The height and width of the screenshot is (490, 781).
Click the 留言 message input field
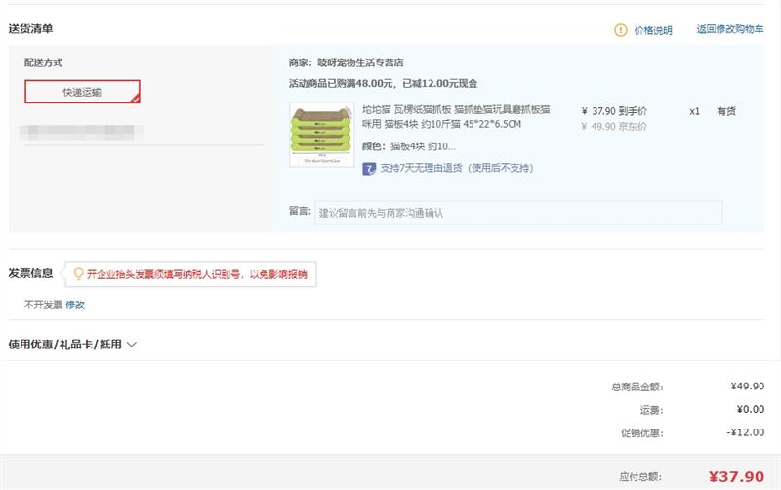point(518,212)
